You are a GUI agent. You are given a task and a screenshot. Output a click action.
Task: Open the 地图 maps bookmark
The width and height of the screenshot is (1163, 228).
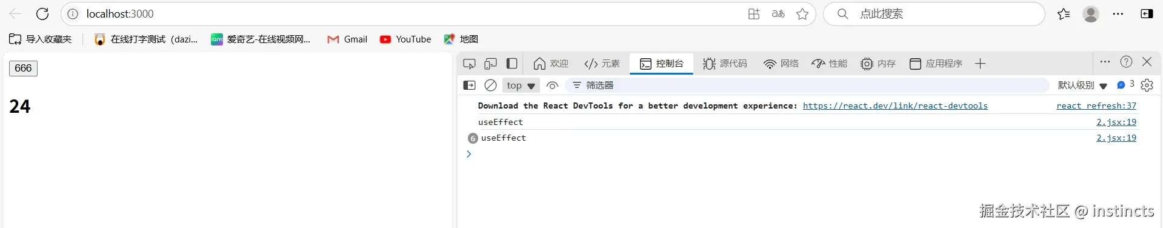click(x=461, y=39)
